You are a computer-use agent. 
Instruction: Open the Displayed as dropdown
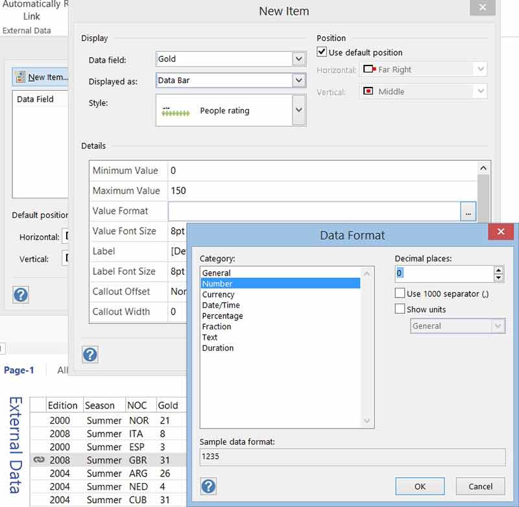[x=299, y=80]
